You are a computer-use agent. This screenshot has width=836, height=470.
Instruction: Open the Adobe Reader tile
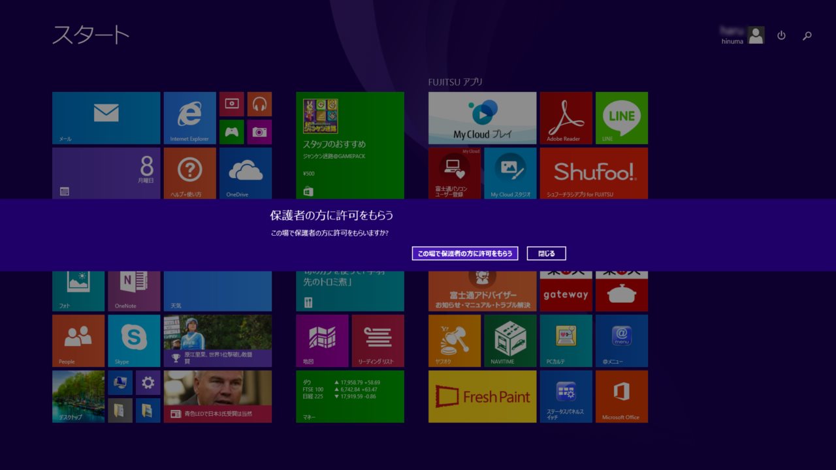[566, 117]
